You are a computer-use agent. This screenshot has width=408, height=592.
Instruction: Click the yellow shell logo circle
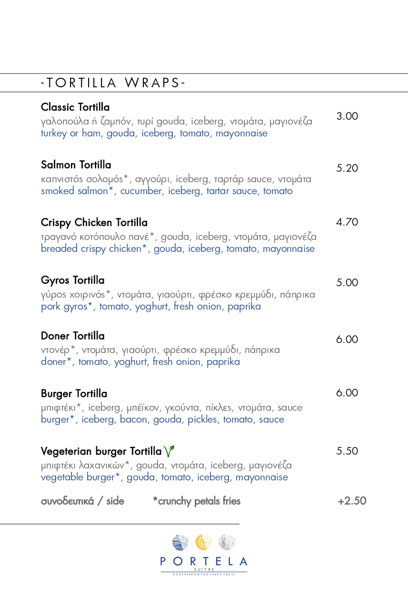click(204, 542)
